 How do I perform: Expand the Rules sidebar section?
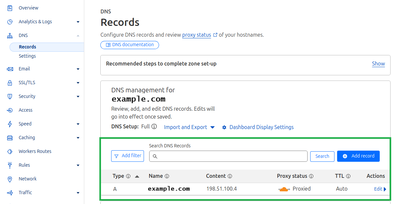pos(78,165)
